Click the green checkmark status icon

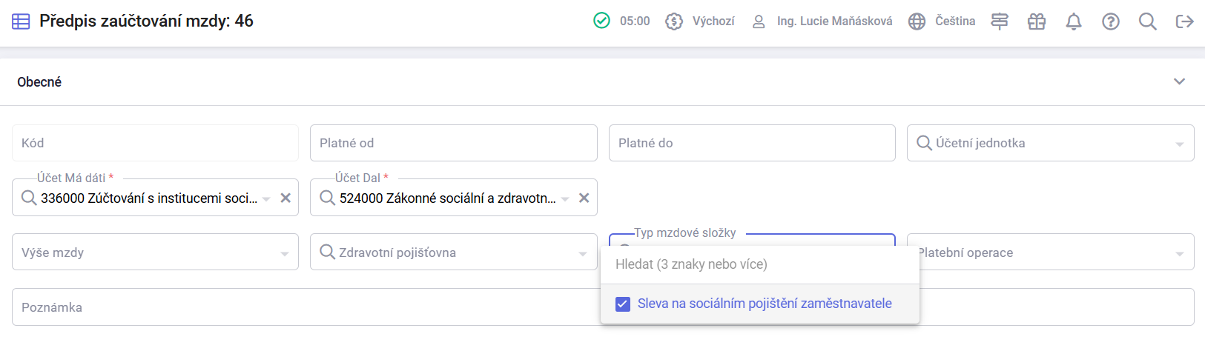pos(601,21)
